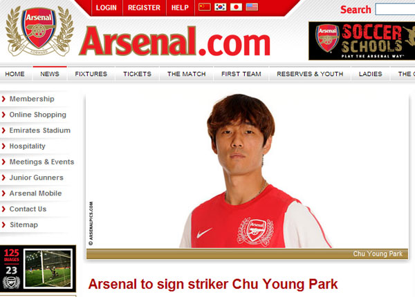The image size is (415, 297).
Task: Click the LOGIN link
Action: (107, 8)
